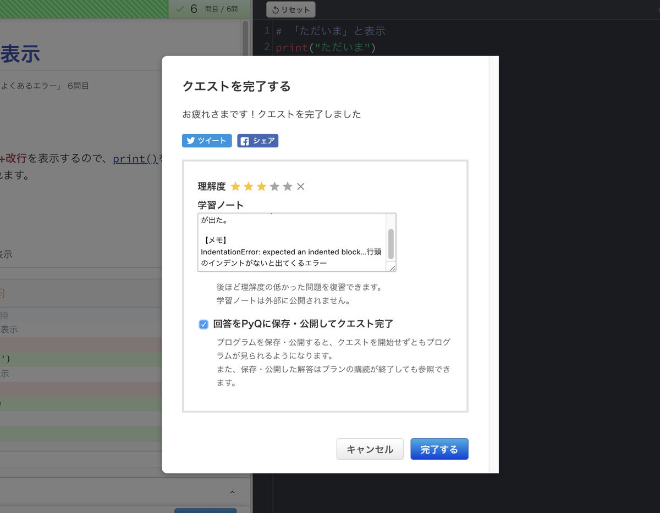Click the resize handle of the 学習ノート textarea

(x=392, y=268)
